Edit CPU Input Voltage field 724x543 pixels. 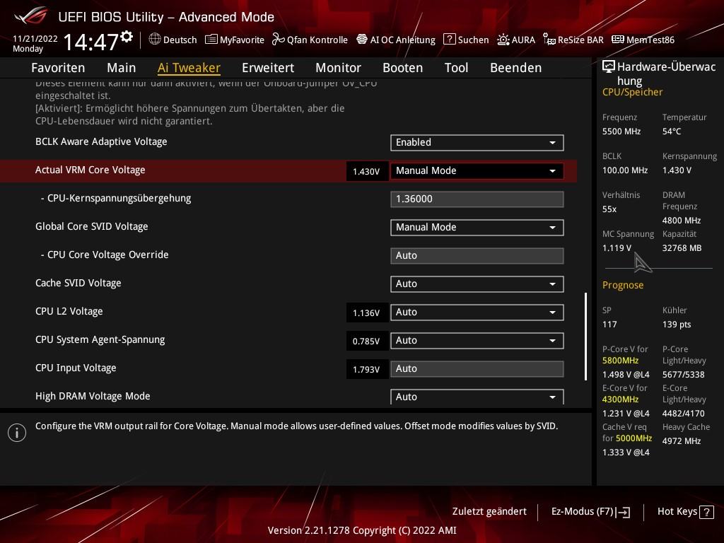(x=477, y=369)
